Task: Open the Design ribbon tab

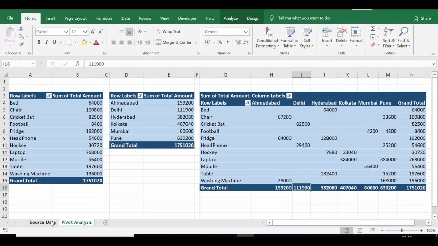Action: pos(253,18)
